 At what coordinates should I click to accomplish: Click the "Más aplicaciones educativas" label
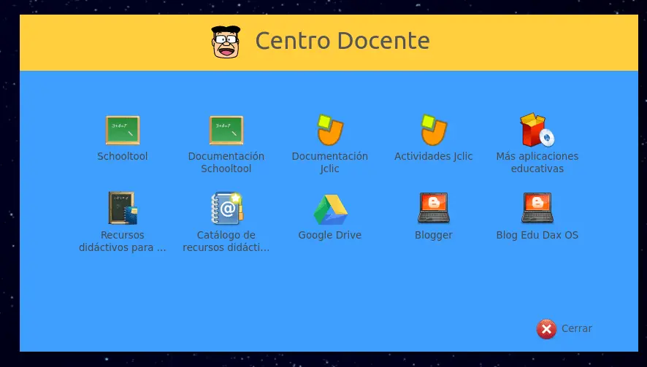[x=537, y=163]
